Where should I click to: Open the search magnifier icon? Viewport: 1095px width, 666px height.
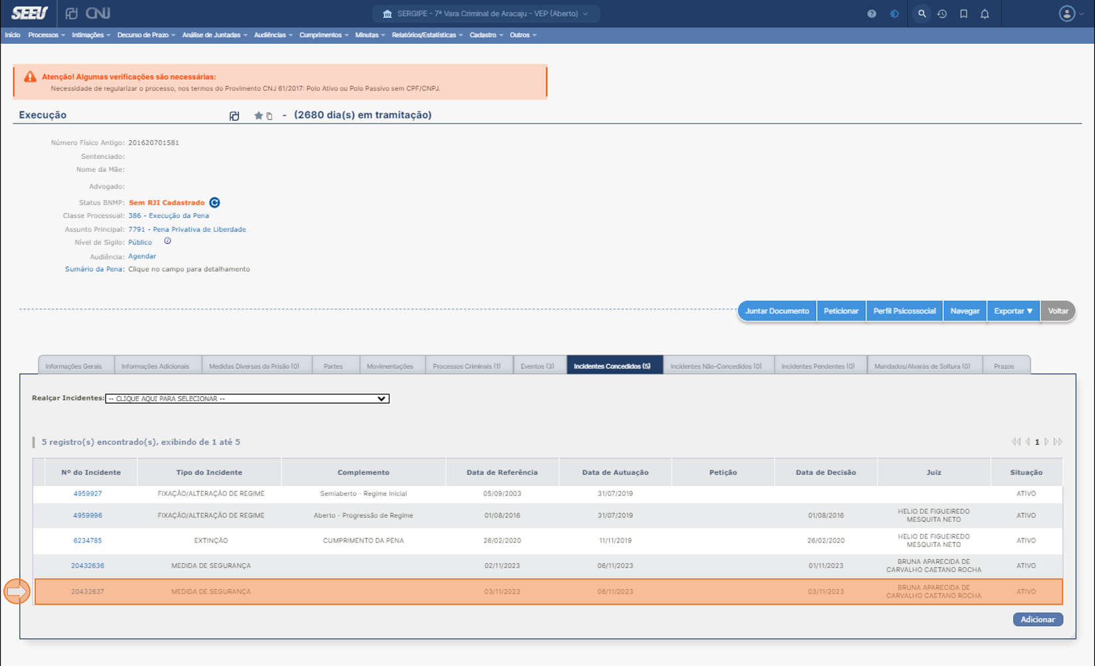[x=922, y=14]
